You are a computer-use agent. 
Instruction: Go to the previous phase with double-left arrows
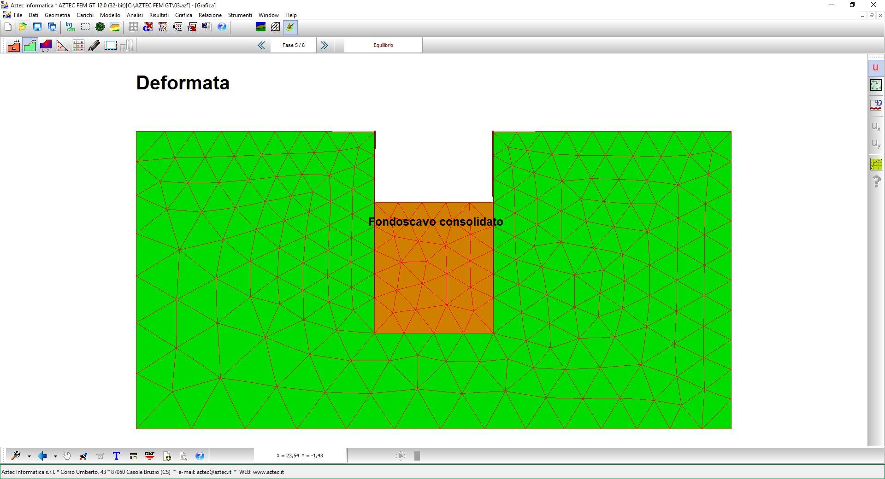tap(261, 45)
